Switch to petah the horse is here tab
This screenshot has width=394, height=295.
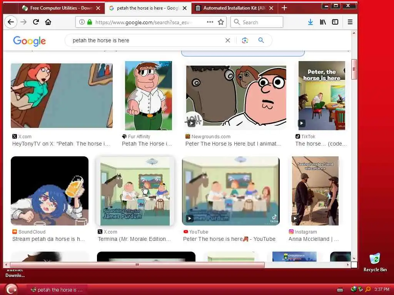pyautogui.click(x=147, y=8)
